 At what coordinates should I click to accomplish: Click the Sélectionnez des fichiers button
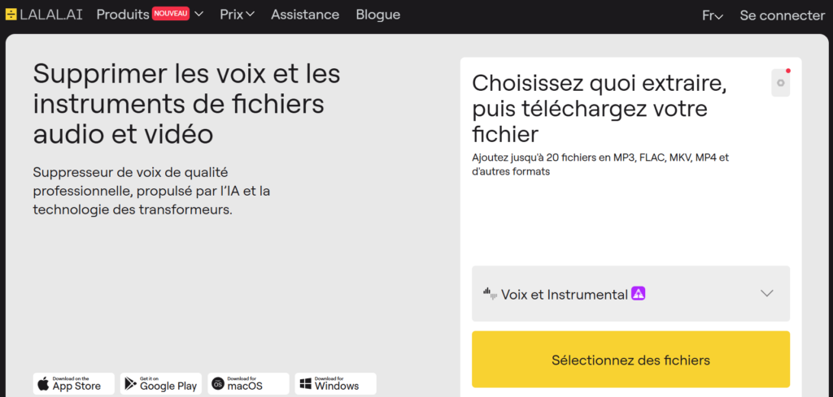(630, 360)
